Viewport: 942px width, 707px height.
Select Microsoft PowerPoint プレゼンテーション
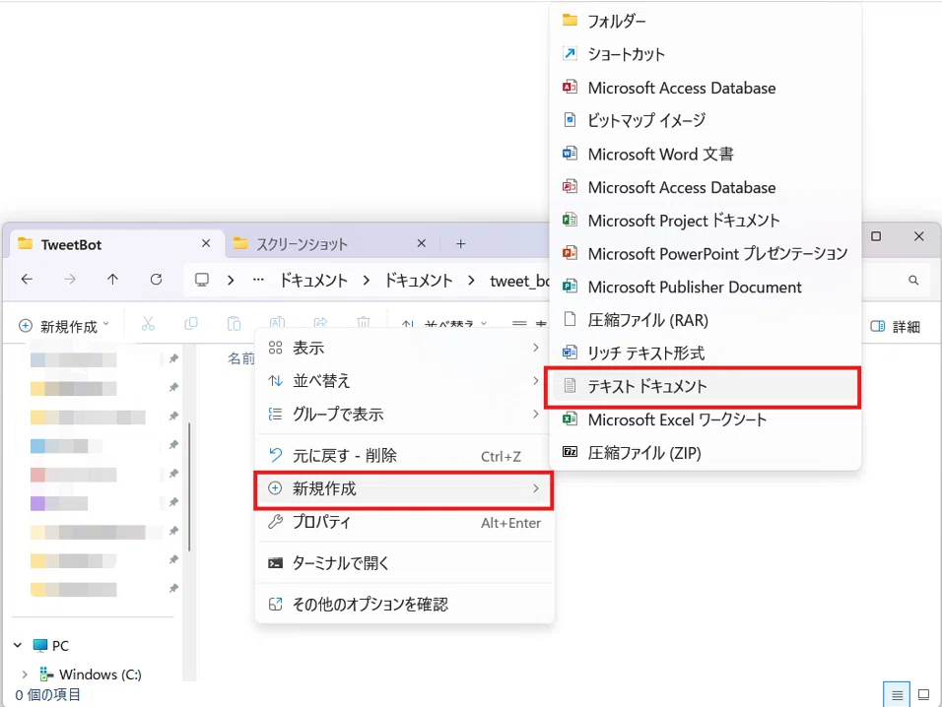[x=706, y=253]
